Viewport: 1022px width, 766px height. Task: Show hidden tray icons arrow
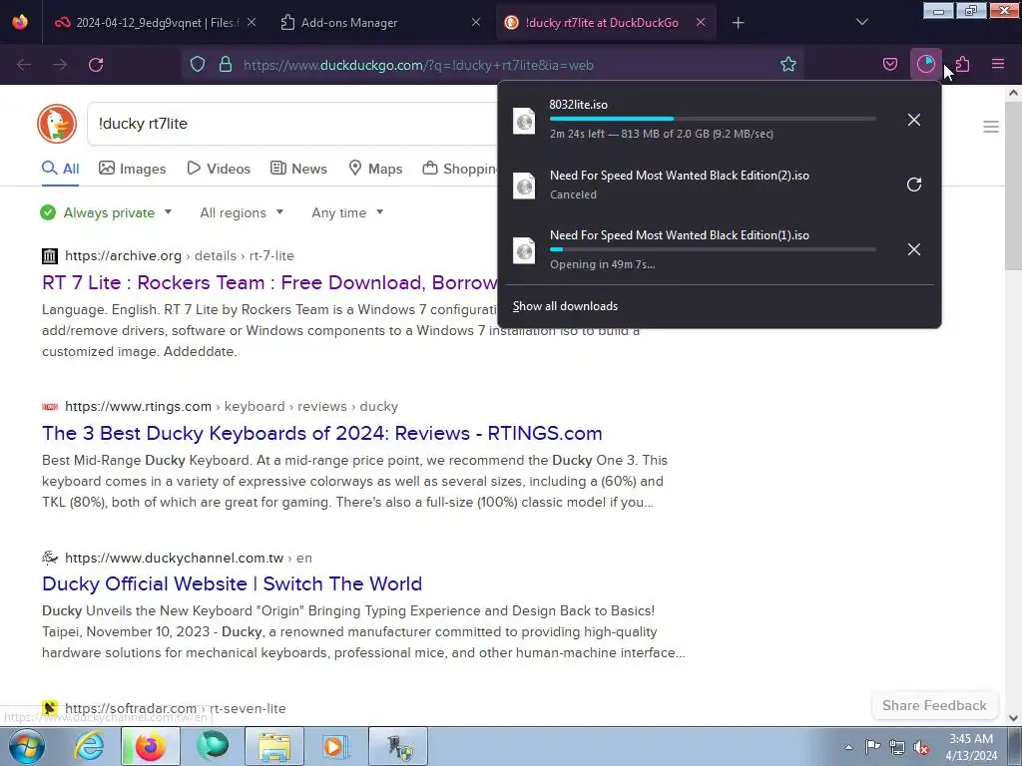[x=848, y=747]
